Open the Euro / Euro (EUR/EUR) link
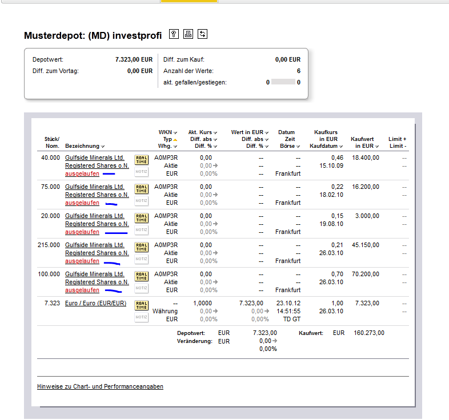The image size is (449, 420). tap(95, 303)
